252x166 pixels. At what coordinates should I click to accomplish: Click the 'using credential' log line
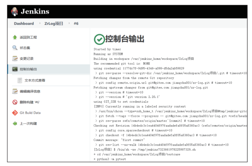coord(139,68)
